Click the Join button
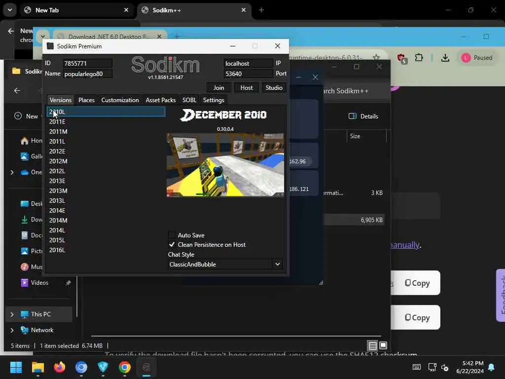Image resolution: width=505 pixels, height=379 pixels. pyautogui.click(x=218, y=88)
